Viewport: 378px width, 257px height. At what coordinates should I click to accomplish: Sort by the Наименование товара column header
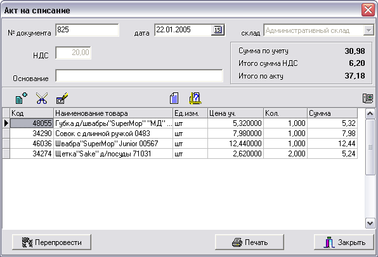[113, 113]
